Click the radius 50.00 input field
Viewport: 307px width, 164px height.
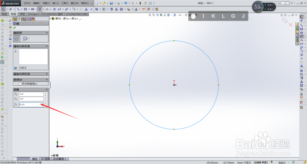(x=31, y=104)
